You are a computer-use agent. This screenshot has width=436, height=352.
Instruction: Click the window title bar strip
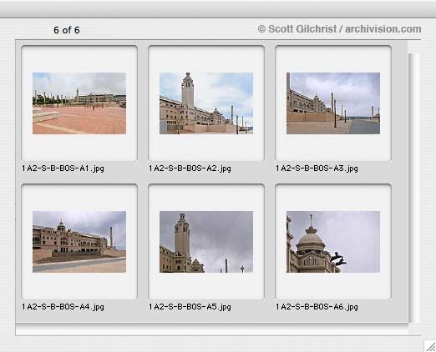tap(218, 9)
